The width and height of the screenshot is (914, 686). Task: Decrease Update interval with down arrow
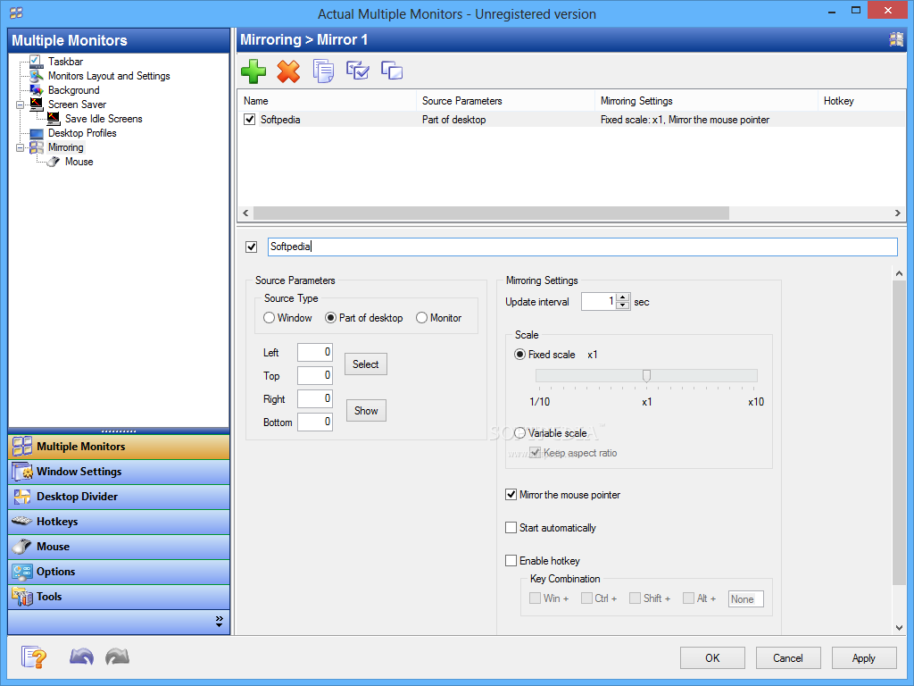[x=622, y=305]
